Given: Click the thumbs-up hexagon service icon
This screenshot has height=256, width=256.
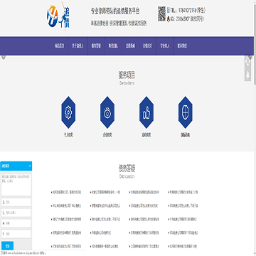Looking at the screenshot, I should point(146,112).
